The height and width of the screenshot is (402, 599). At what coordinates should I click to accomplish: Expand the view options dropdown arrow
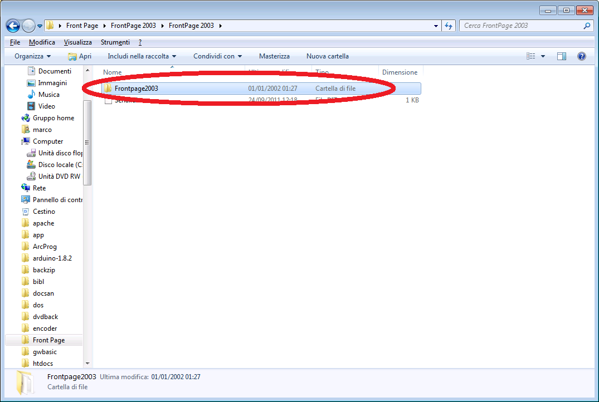coord(543,56)
